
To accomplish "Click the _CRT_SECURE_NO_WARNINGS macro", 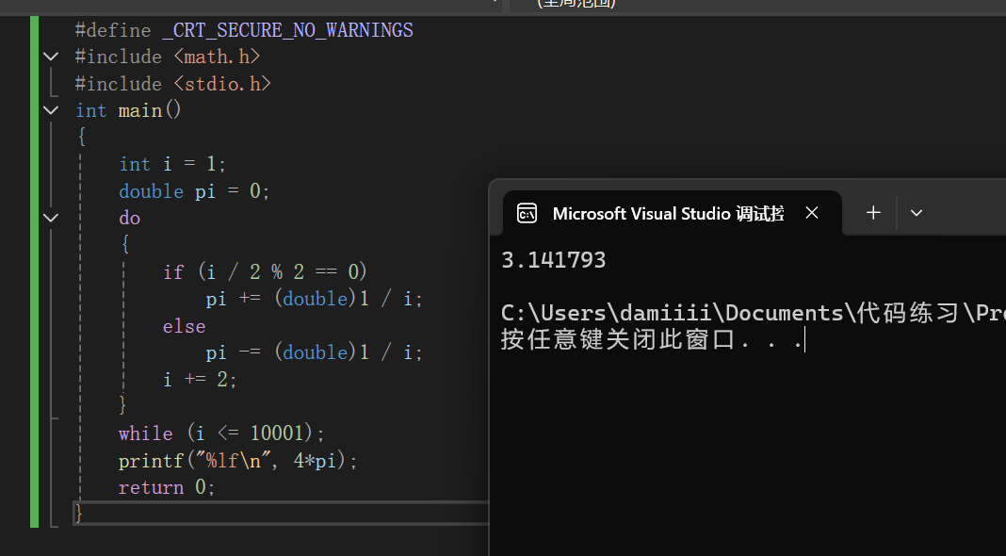I will pos(287,30).
